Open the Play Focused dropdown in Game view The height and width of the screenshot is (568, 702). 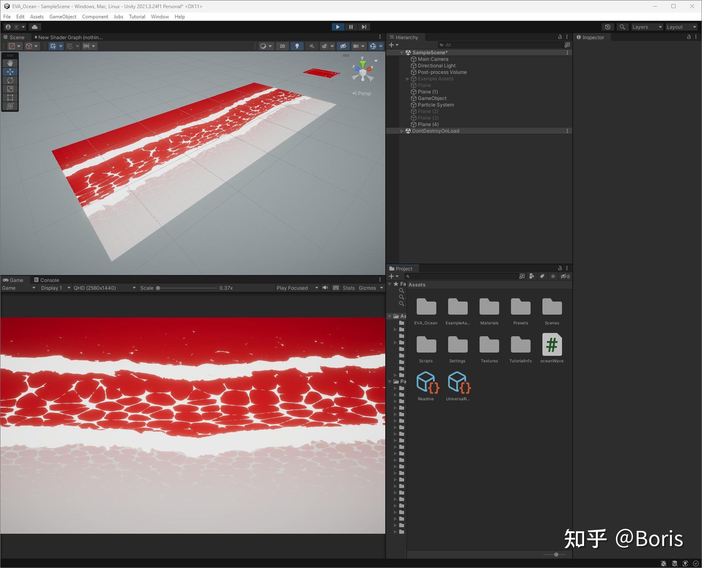pyautogui.click(x=297, y=288)
